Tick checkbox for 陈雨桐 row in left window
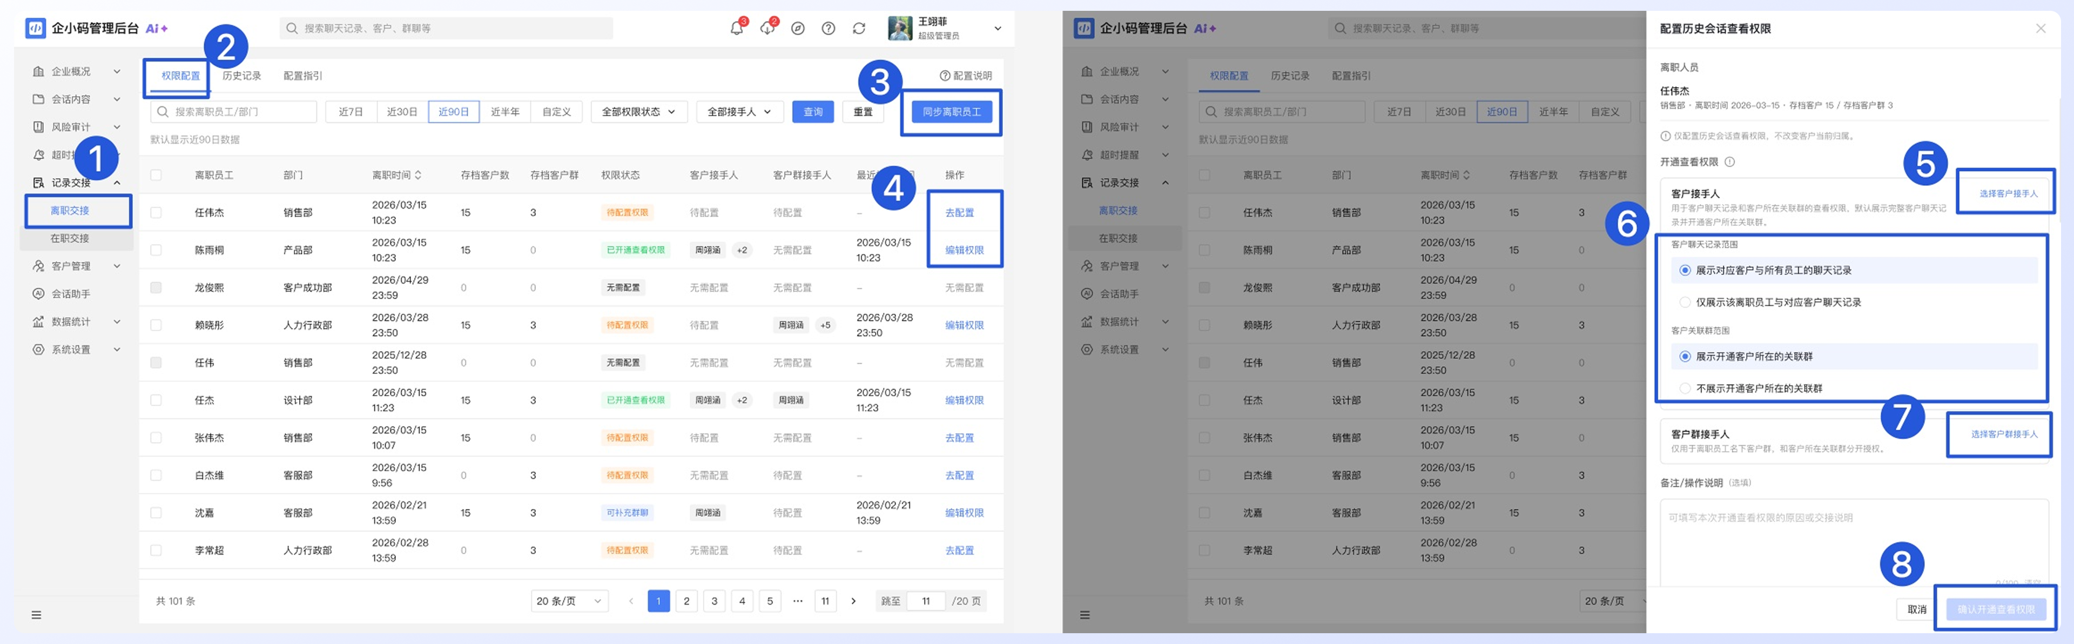Viewport: 2074px width, 644px height. [x=156, y=250]
